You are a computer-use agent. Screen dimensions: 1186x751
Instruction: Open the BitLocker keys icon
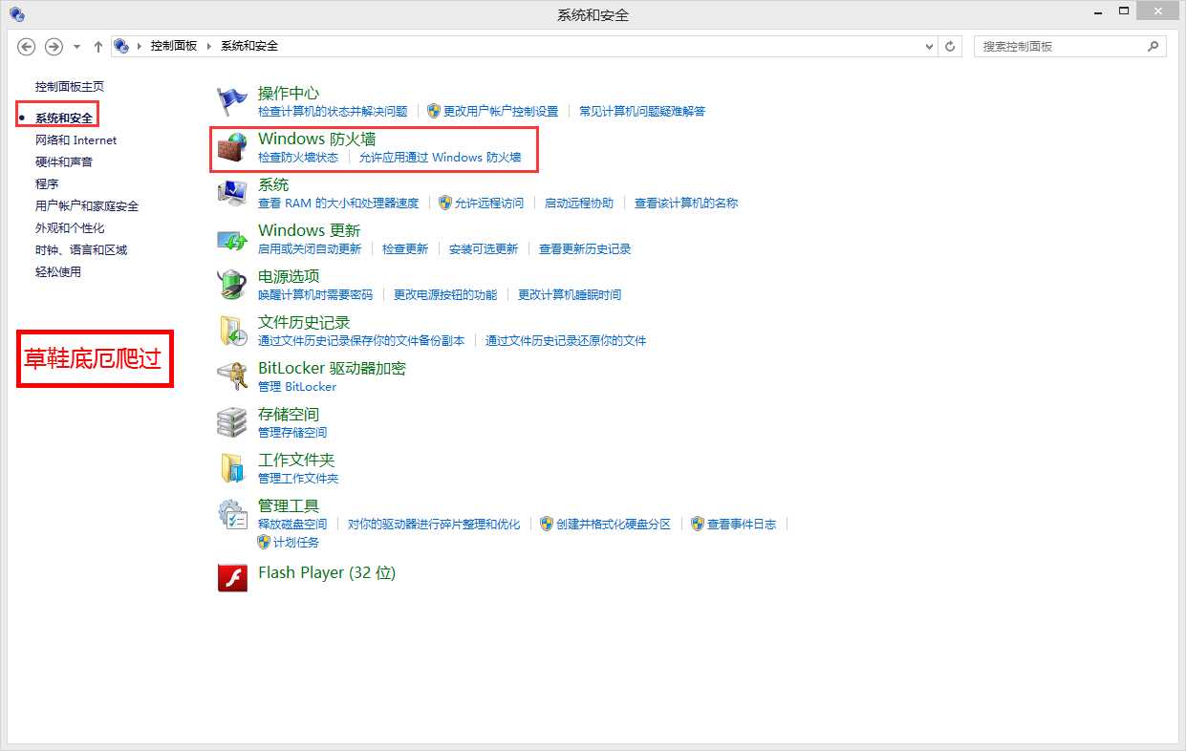(x=232, y=375)
